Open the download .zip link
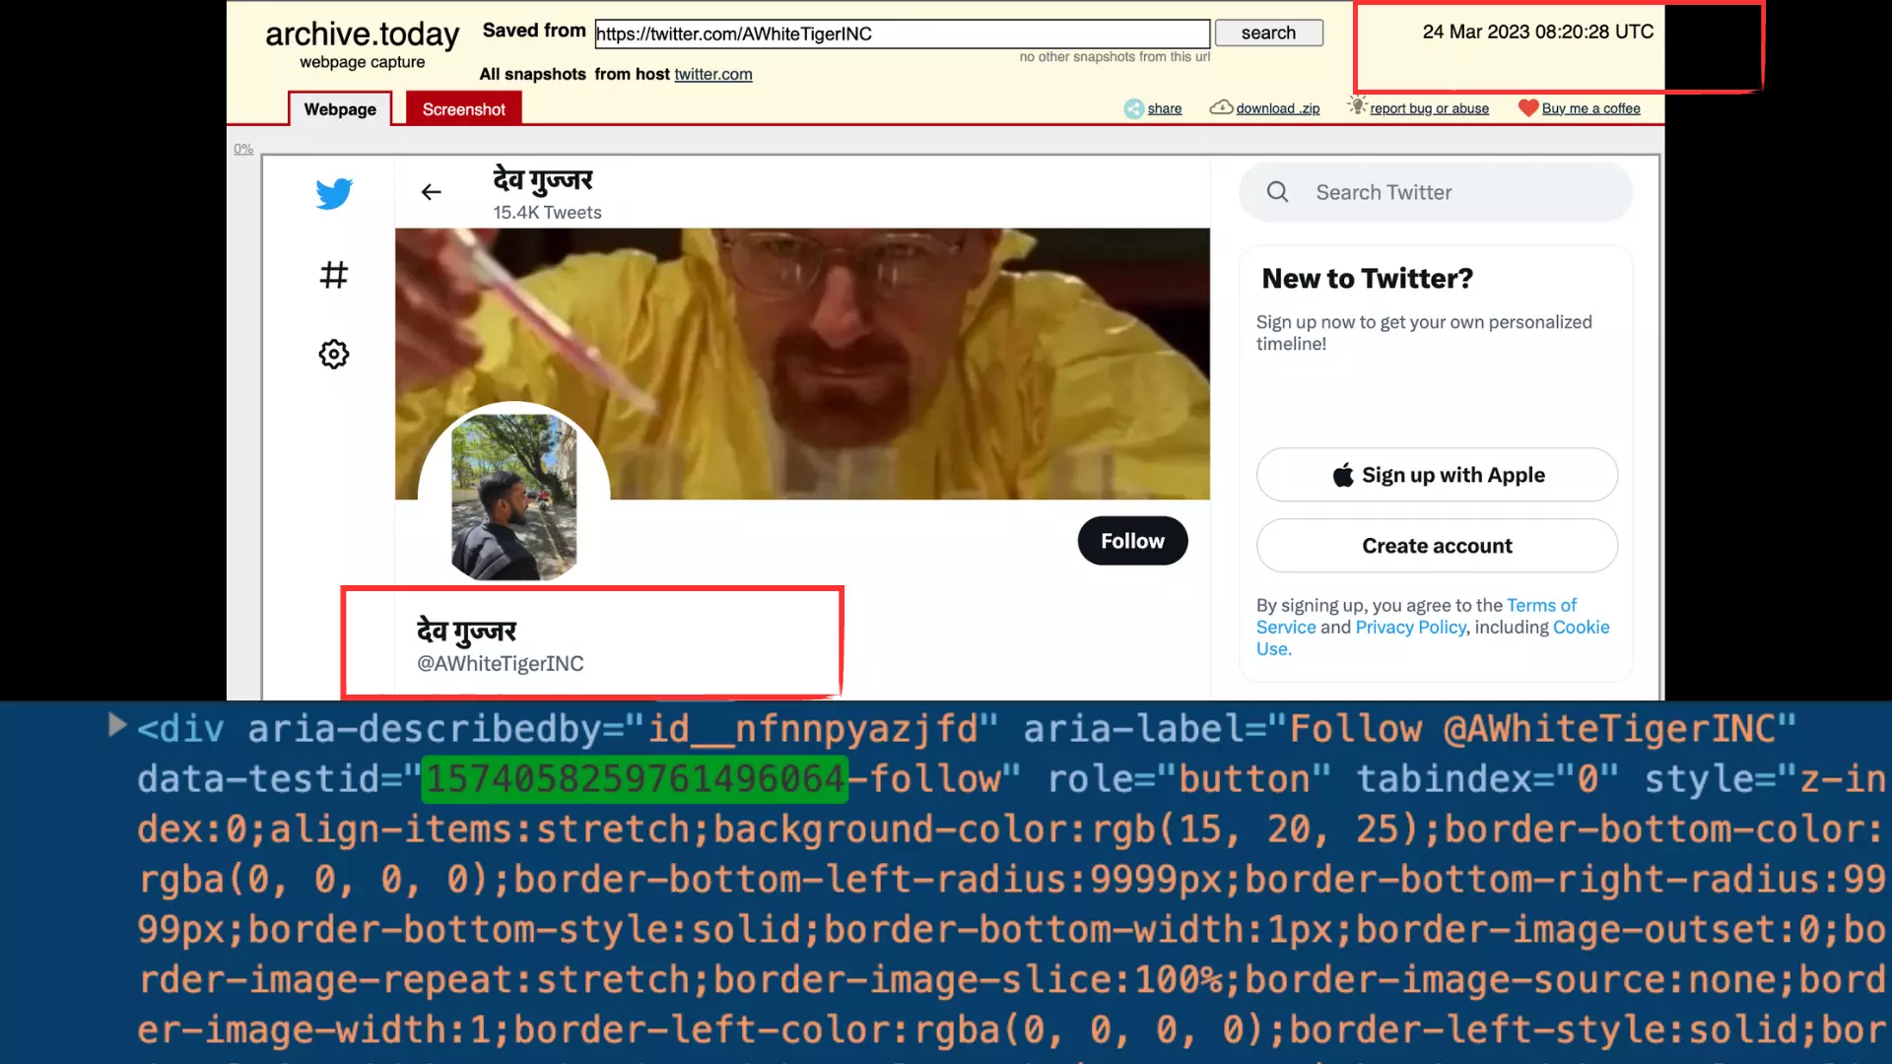1892x1064 pixels. 1277,108
